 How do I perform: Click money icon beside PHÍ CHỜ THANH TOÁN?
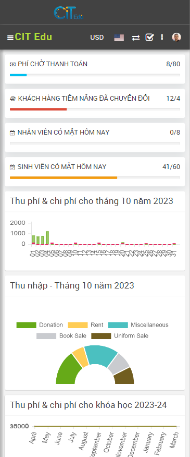(12, 64)
